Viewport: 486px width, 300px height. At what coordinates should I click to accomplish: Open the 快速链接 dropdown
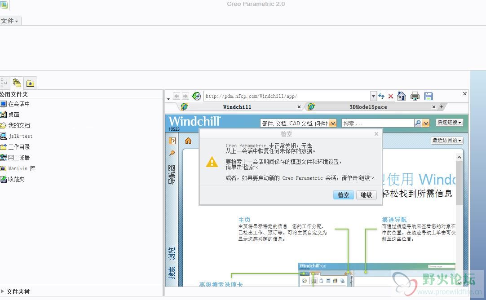tap(450, 123)
